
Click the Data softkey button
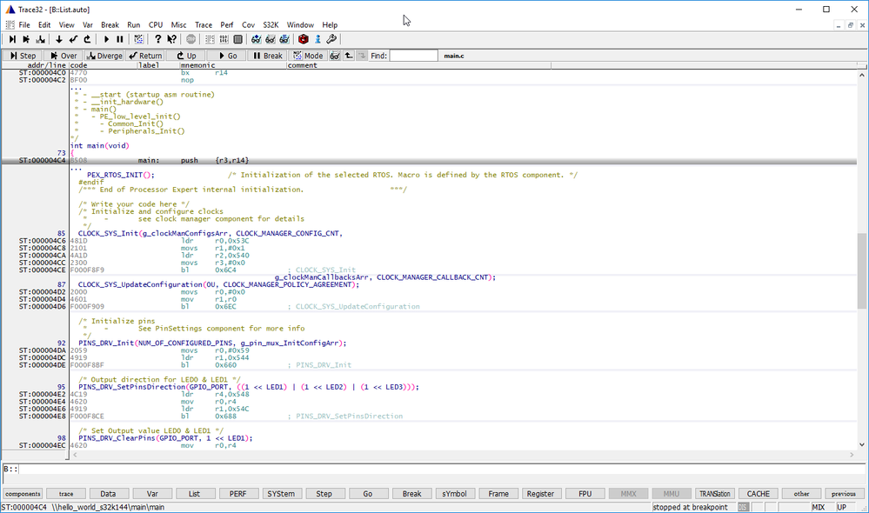click(x=108, y=494)
